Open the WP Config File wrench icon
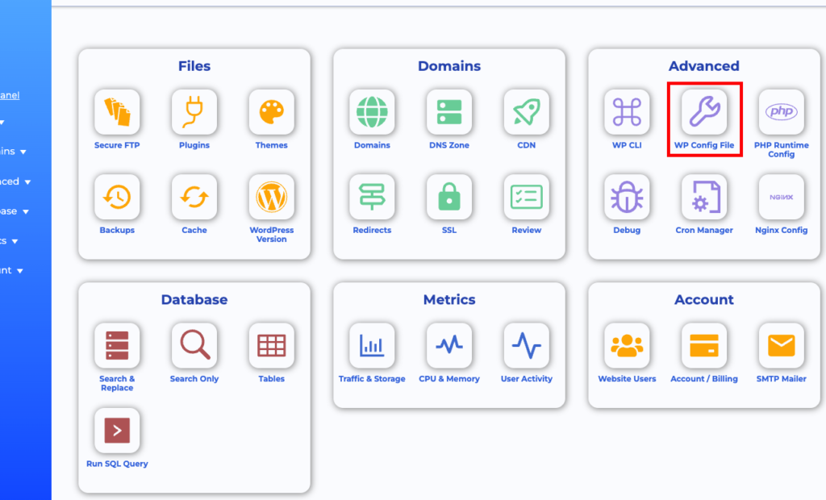This screenshot has width=826, height=500. tap(703, 112)
